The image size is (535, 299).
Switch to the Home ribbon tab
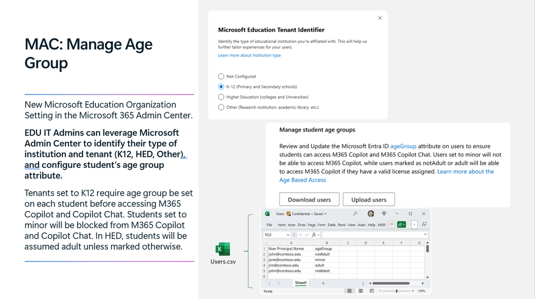click(x=282, y=225)
